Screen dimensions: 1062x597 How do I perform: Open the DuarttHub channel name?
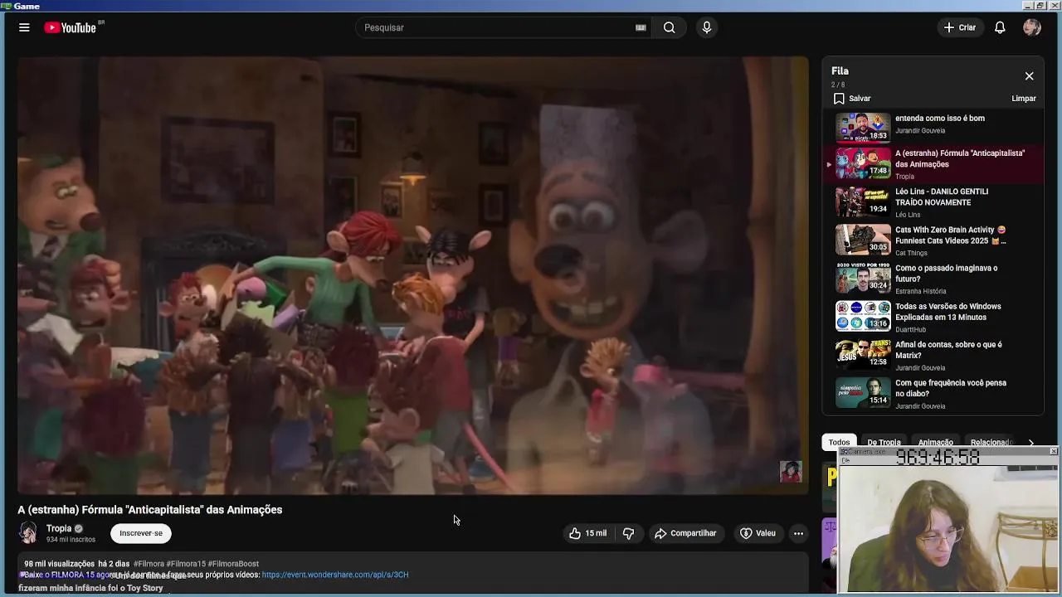(910, 329)
